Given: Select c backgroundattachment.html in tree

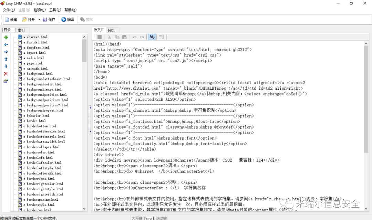Looking at the screenshot, I should [47, 79].
